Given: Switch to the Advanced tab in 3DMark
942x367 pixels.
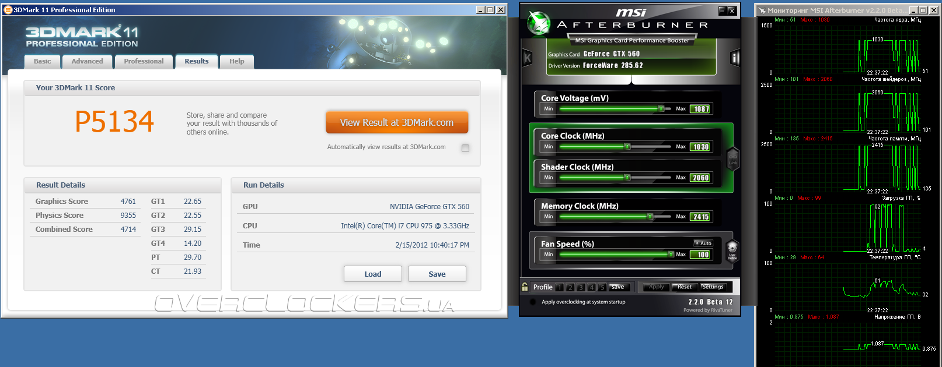Looking at the screenshot, I should pos(87,61).
